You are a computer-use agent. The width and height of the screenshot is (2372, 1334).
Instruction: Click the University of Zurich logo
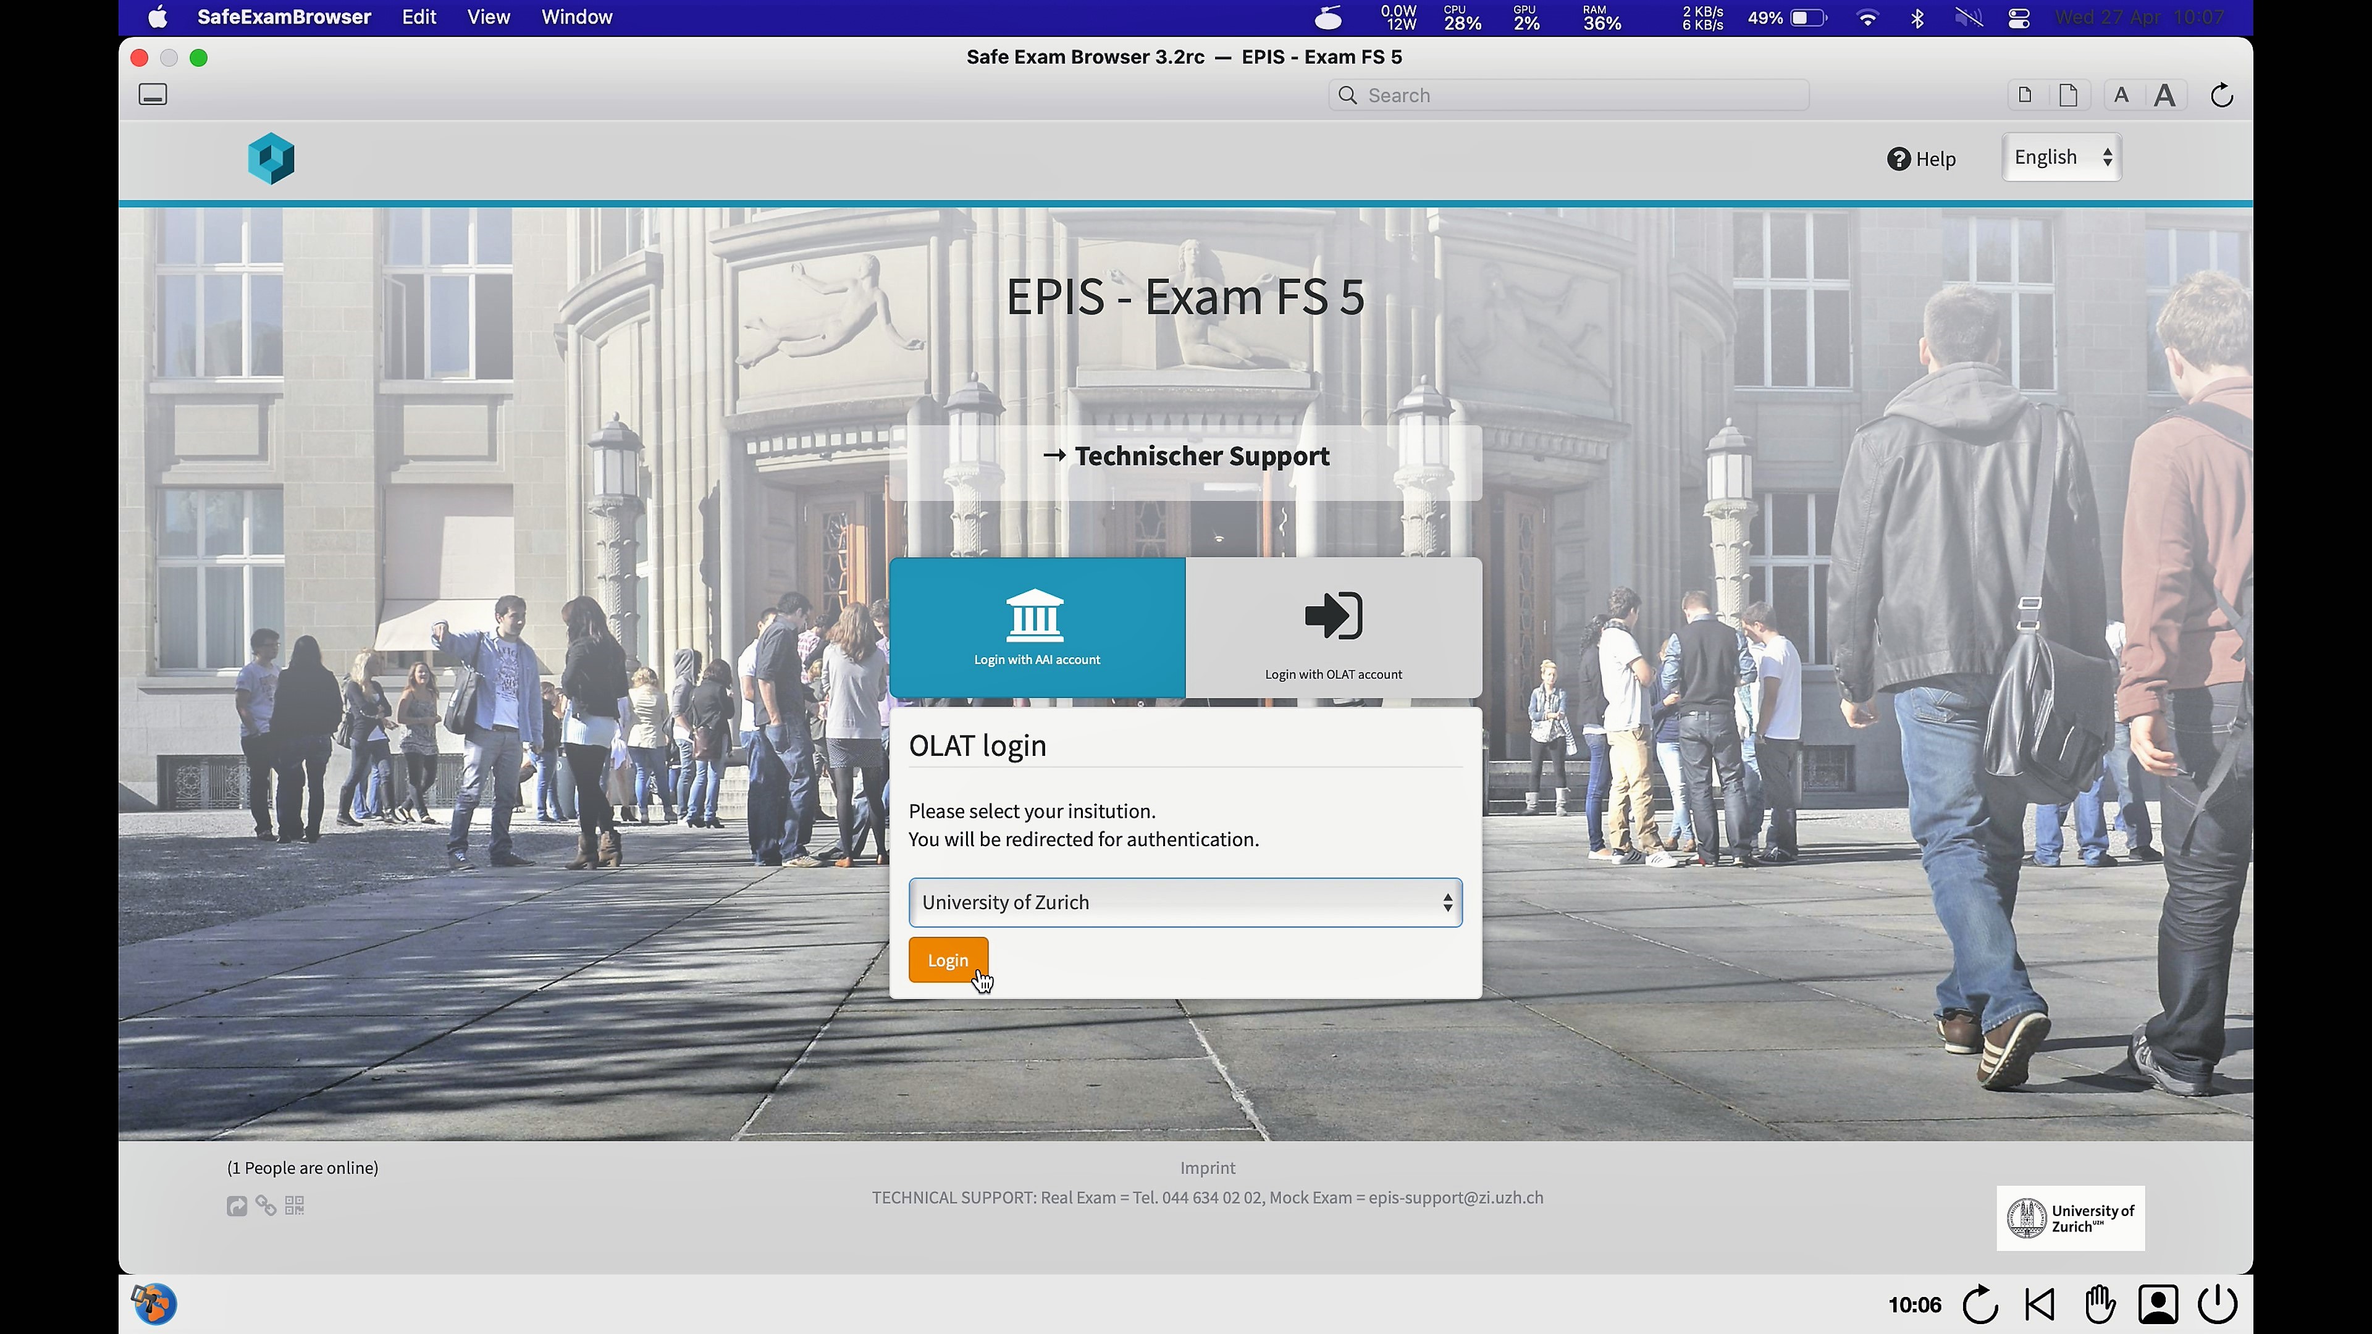pyautogui.click(x=2070, y=1218)
